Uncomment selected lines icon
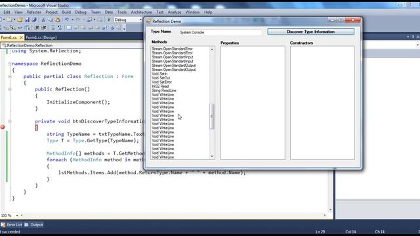This screenshot has width=420, height=236. tap(60, 28)
